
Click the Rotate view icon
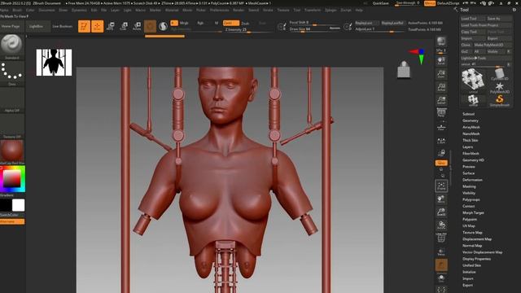pyautogui.click(x=441, y=225)
